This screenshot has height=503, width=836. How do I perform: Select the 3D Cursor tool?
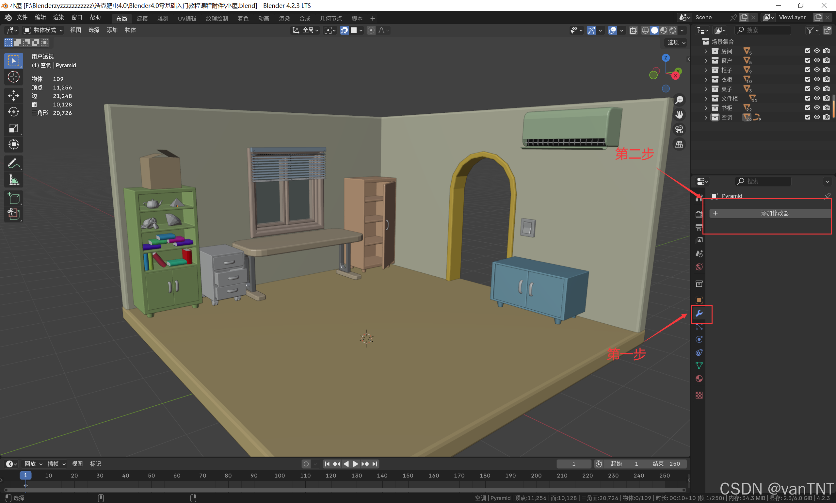tap(14, 77)
